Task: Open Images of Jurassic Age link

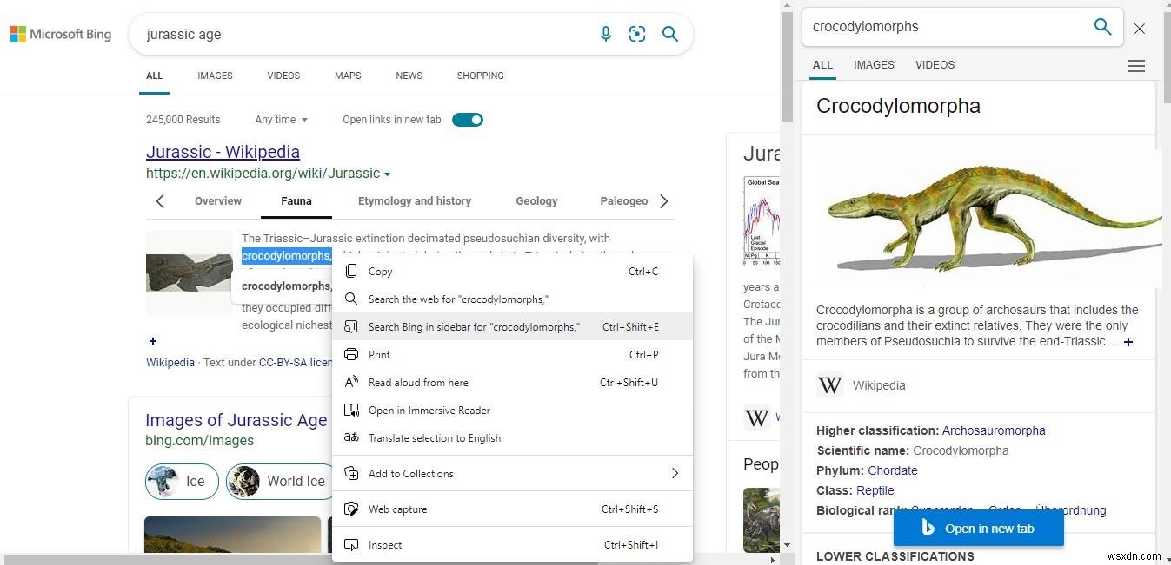Action: [x=236, y=421]
